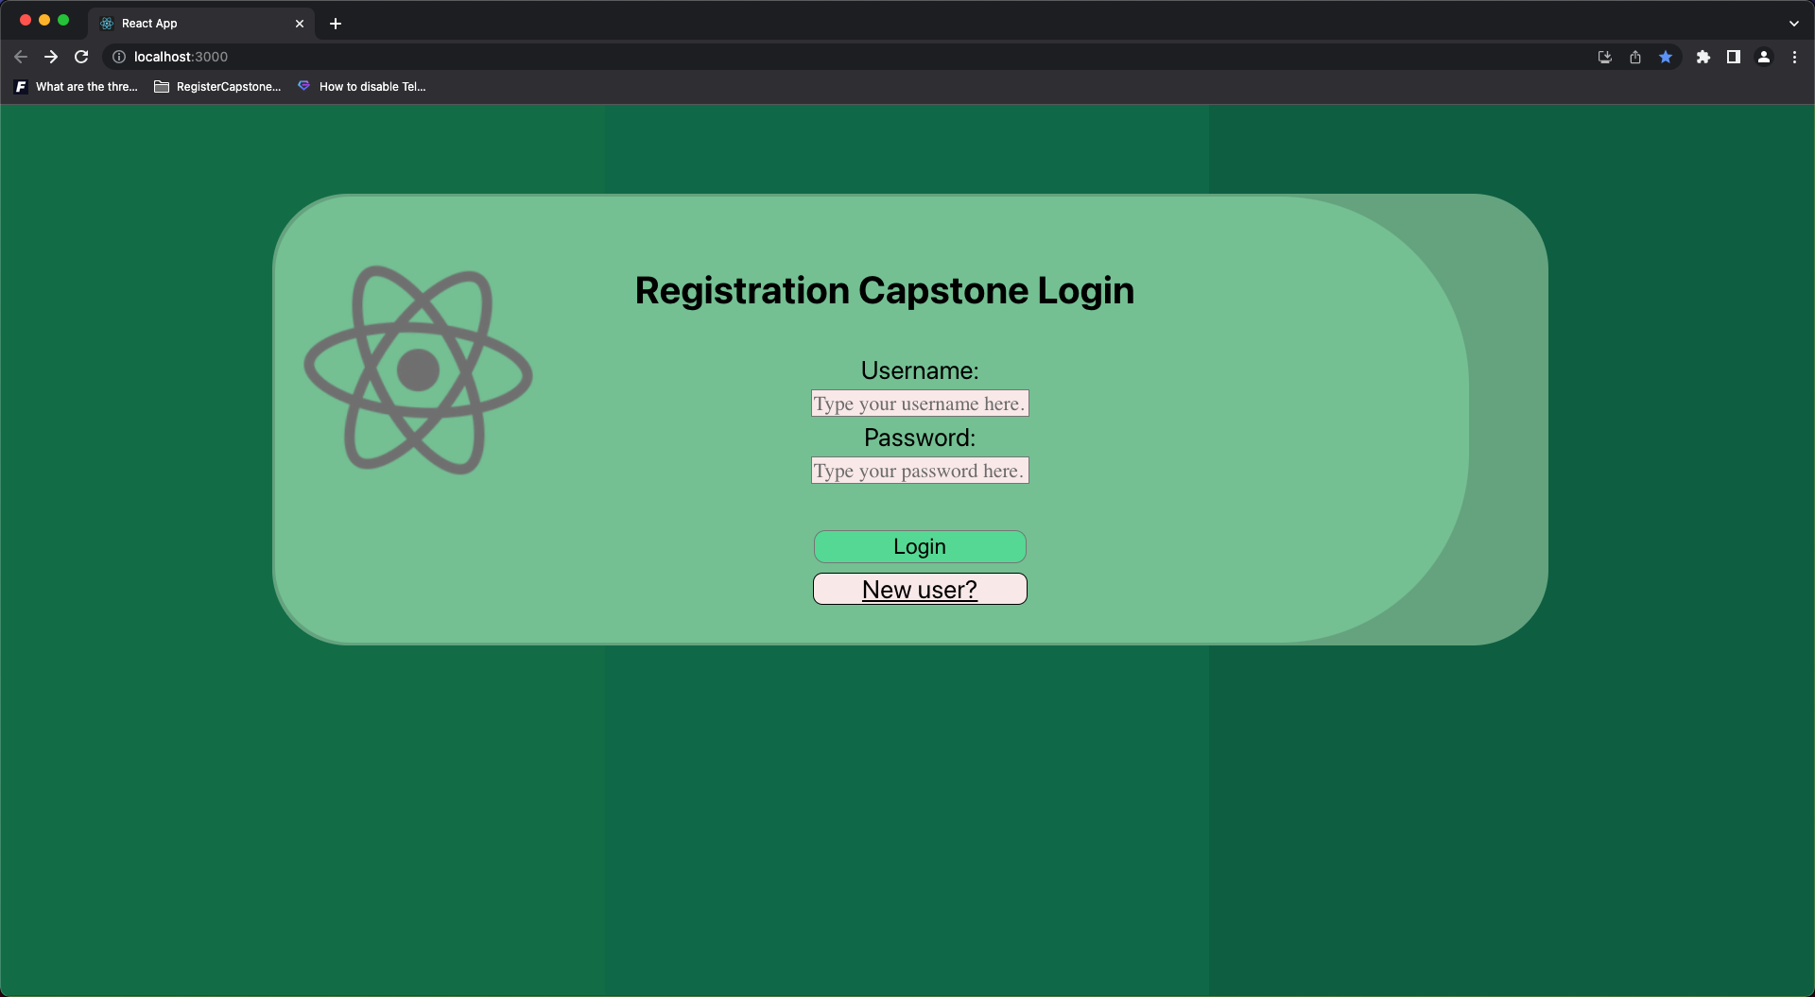Open the tab search chevron
The height and width of the screenshot is (997, 1815).
tap(1794, 24)
